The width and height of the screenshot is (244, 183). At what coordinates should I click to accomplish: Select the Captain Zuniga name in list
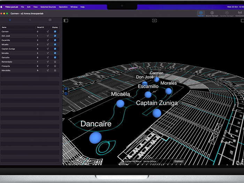(x=8, y=49)
